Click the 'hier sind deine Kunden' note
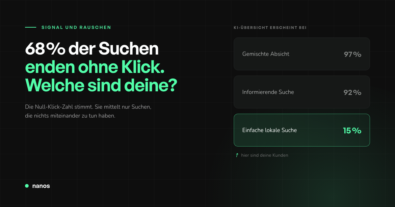This screenshot has height=207, width=395. [x=265, y=155]
